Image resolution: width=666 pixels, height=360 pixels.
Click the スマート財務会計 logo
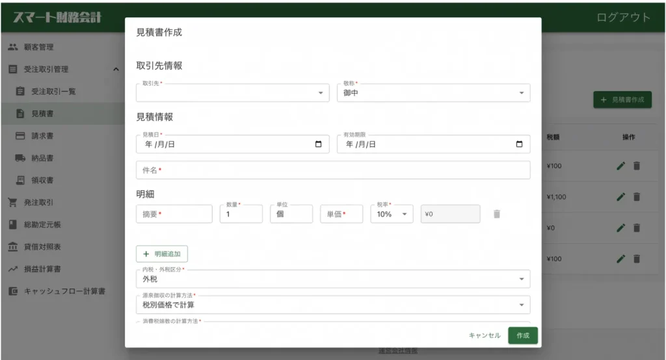point(57,18)
